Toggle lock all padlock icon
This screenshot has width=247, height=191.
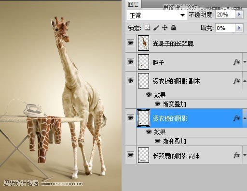(173, 28)
